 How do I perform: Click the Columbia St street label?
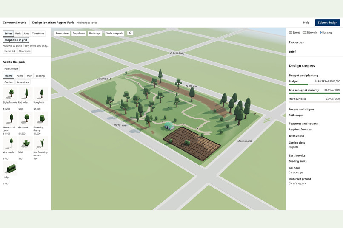tap(104, 79)
